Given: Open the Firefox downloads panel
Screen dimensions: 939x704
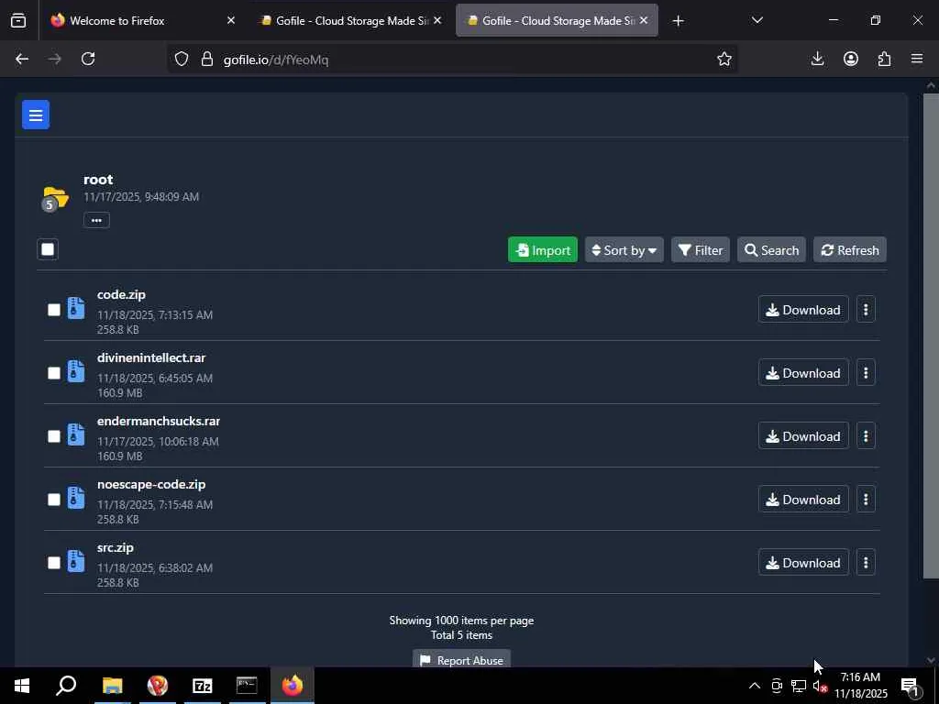Looking at the screenshot, I should (817, 59).
